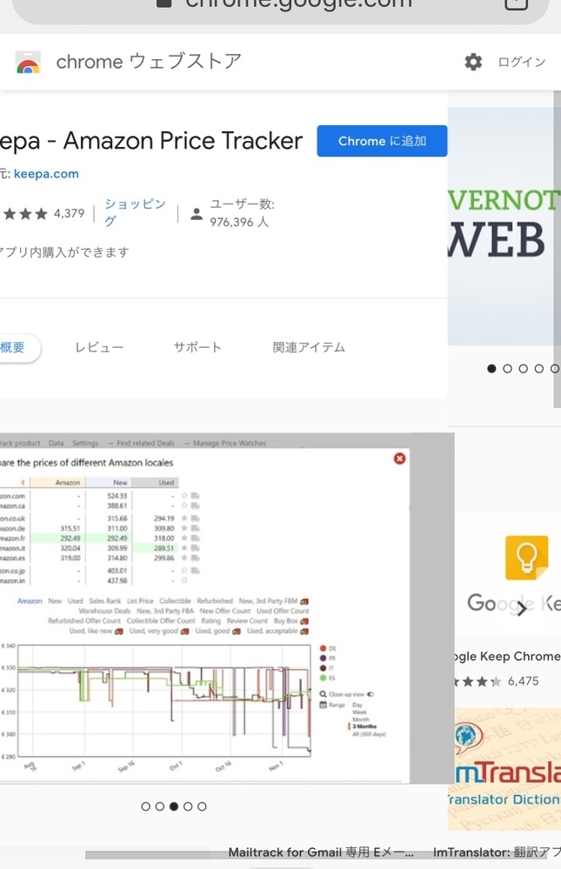Select second screenshot carousel dot

coord(160,806)
